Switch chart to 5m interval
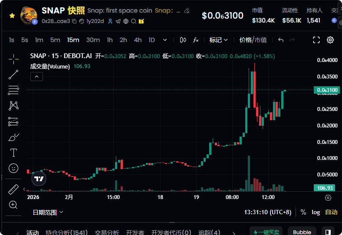 tap(55, 40)
